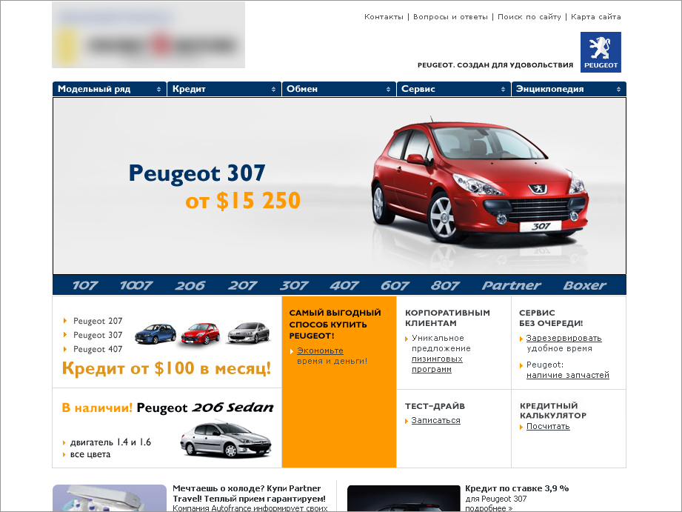Click the silver 206 Sedan image

tap(226, 439)
